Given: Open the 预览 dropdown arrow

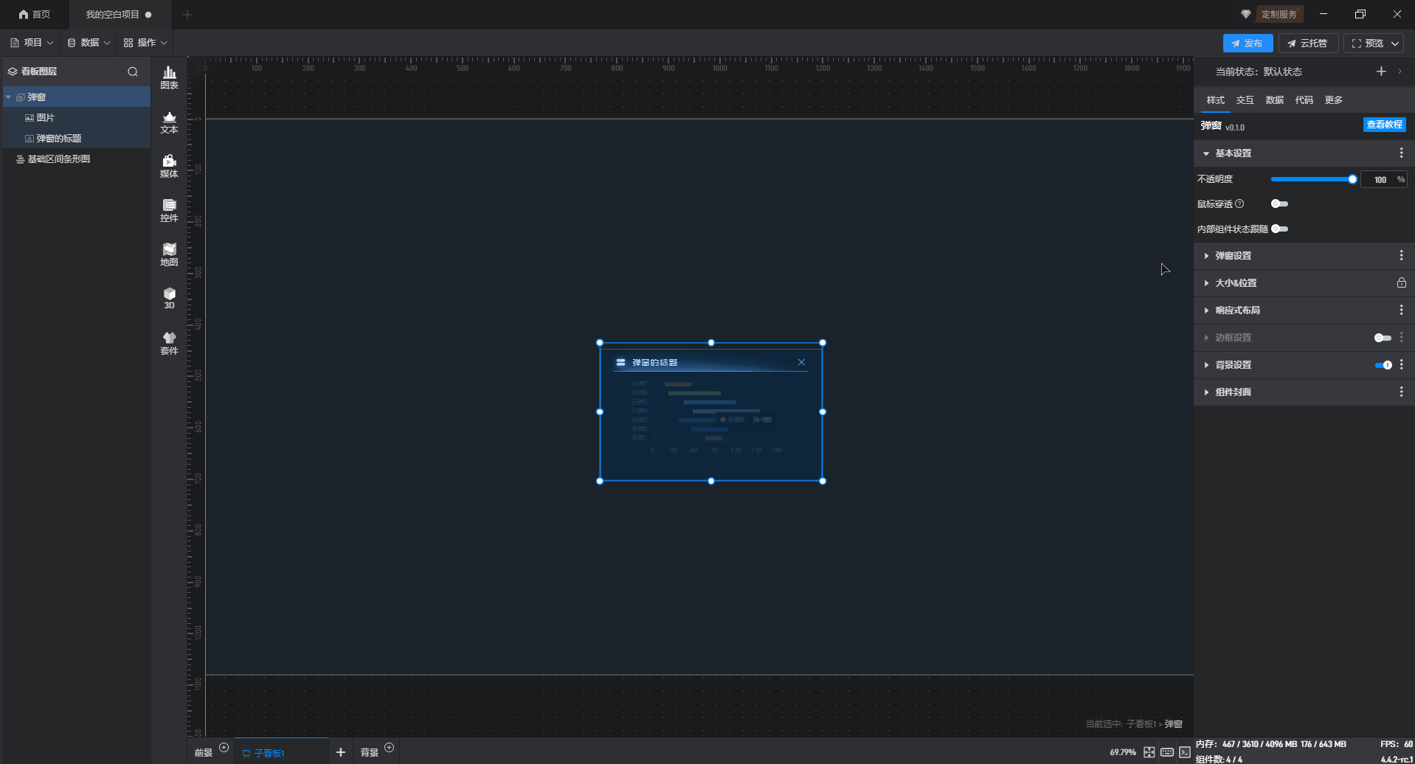Looking at the screenshot, I should point(1395,44).
